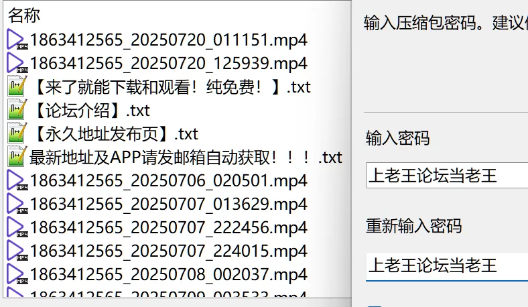Click MP4 icon of 1863412565_20250720_011151.mp4
The height and width of the screenshot is (307, 528).
[x=17, y=40]
